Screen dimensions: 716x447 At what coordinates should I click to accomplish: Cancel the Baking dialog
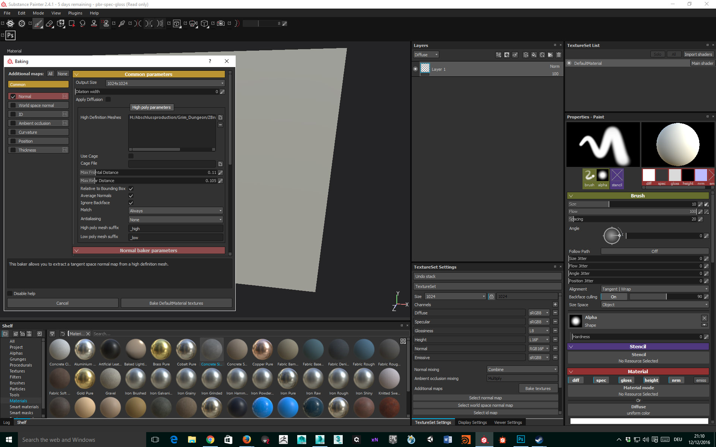coord(63,303)
